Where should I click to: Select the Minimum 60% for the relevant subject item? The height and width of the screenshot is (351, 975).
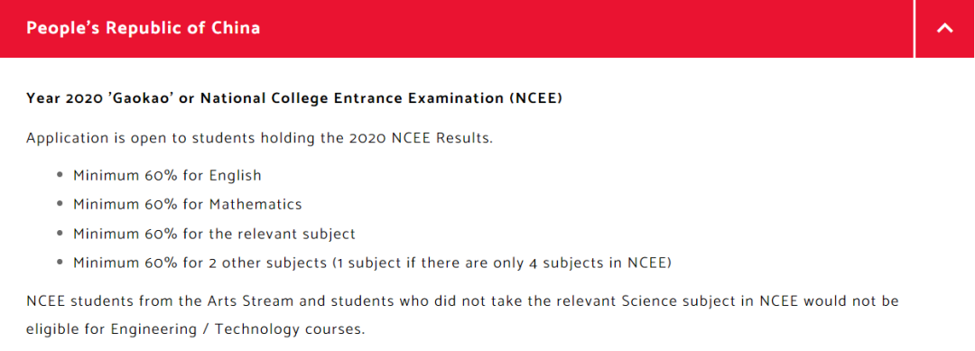[x=214, y=235]
